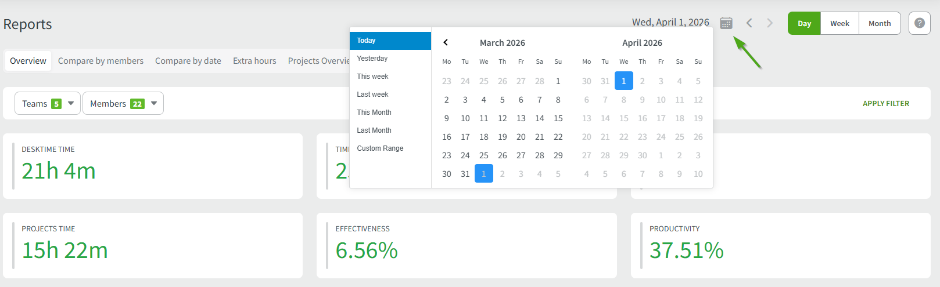Switch to the Extra hours tab
Image resolution: width=940 pixels, height=287 pixels.
click(x=254, y=61)
